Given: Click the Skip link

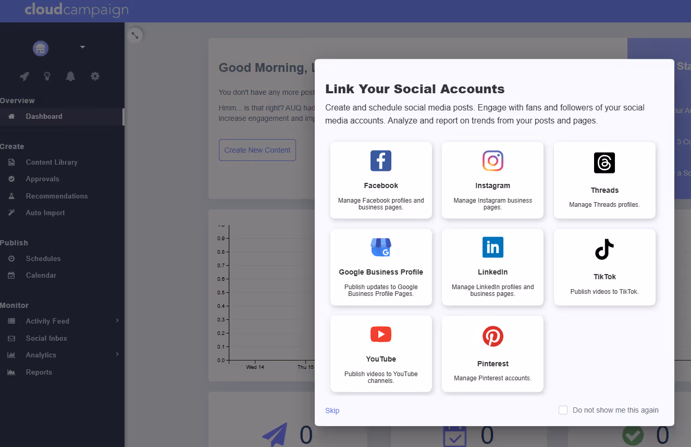Looking at the screenshot, I should point(332,411).
